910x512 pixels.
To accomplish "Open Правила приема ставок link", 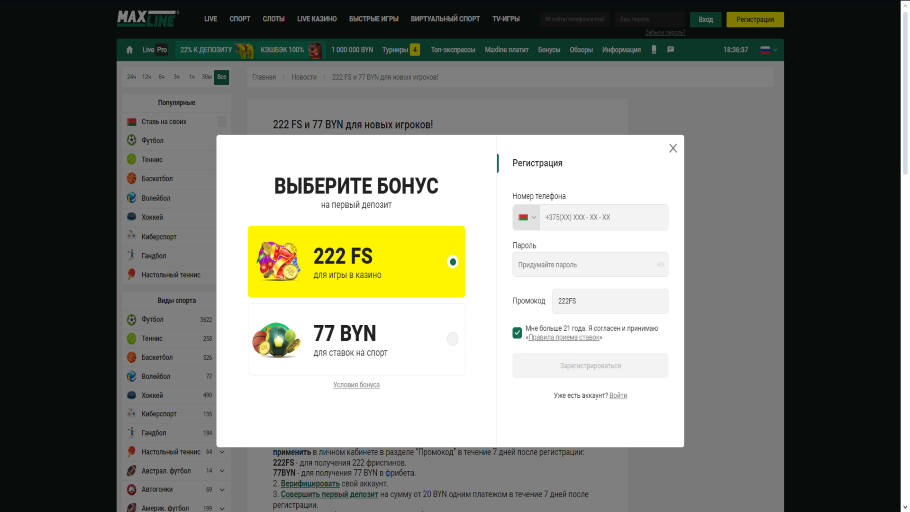I will click(x=564, y=338).
